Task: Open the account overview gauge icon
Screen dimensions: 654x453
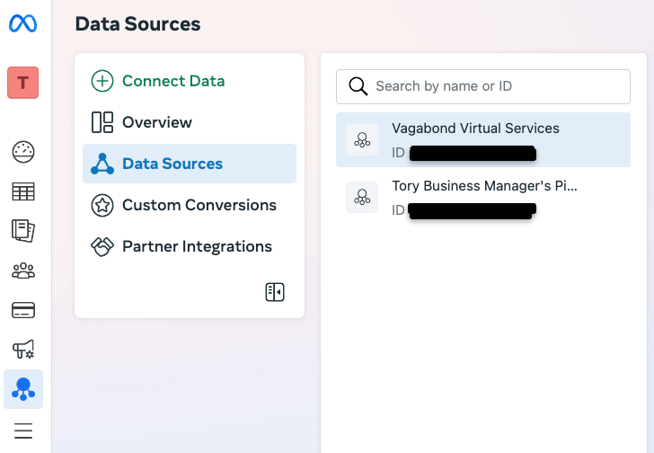Action: click(23, 152)
